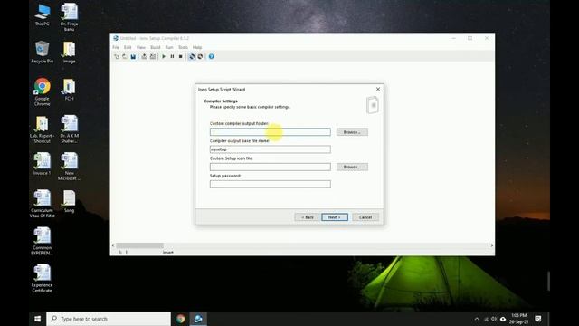Show hidden system tray icons
The image size is (579, 326).
coord(477,319)
